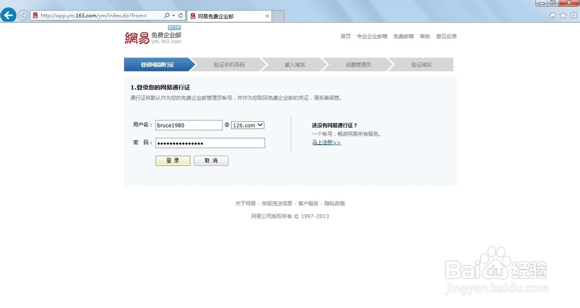Open the 126.com domain dropdown
The height and width of the screenshot is (308, 580).
[x=248, y=125]
